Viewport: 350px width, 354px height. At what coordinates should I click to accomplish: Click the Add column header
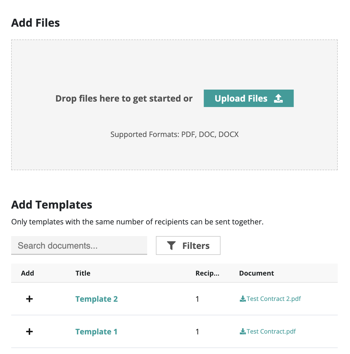click(28, 273)
